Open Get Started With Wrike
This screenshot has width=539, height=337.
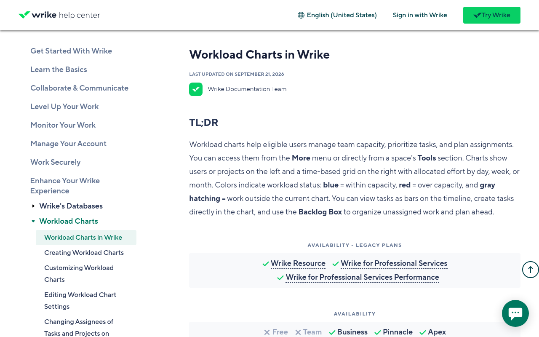coord(71,51)
